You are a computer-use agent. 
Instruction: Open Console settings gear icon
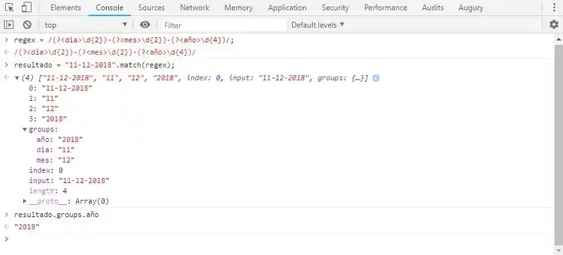554,24
